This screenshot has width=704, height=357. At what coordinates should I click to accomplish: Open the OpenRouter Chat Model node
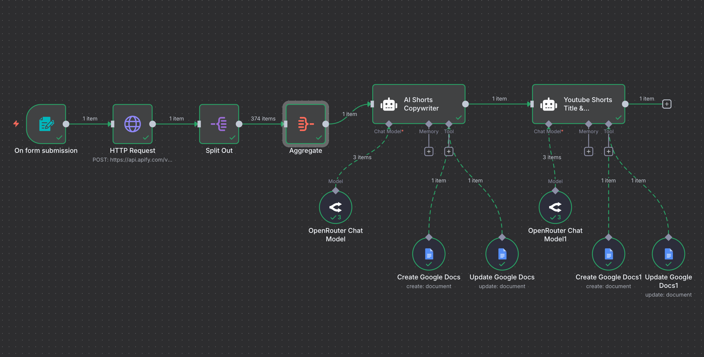336,207
